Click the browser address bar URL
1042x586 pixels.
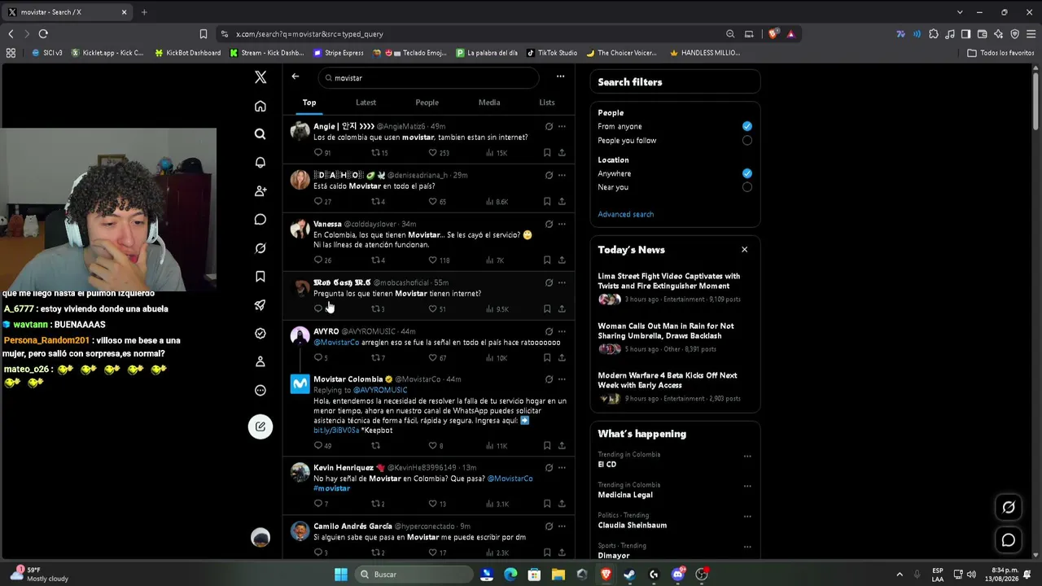coord(309,34)
